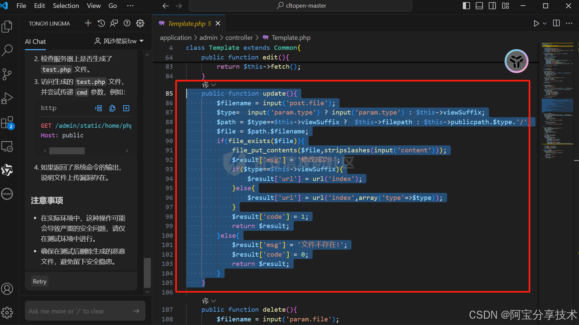This screenshot has height=325, width=579.
Task: Split the editor right
Action: pyautogui.click(x=556, y=23)
